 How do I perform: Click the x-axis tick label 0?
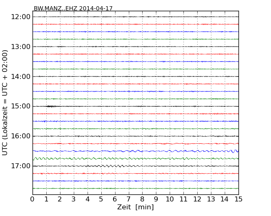(33, 199)
